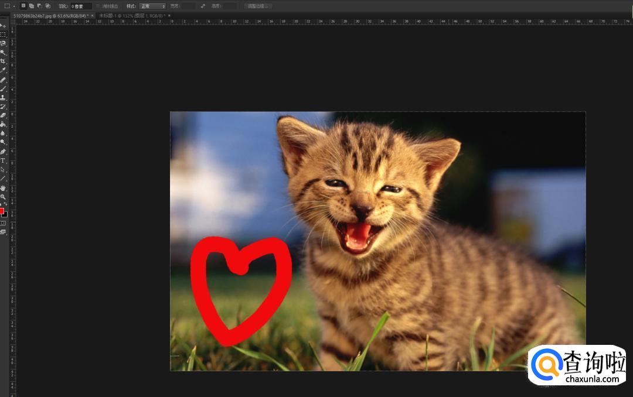Viewport: 633px width, 397px height.
Task: Enable the New Selection mode button
Action: 23,6
